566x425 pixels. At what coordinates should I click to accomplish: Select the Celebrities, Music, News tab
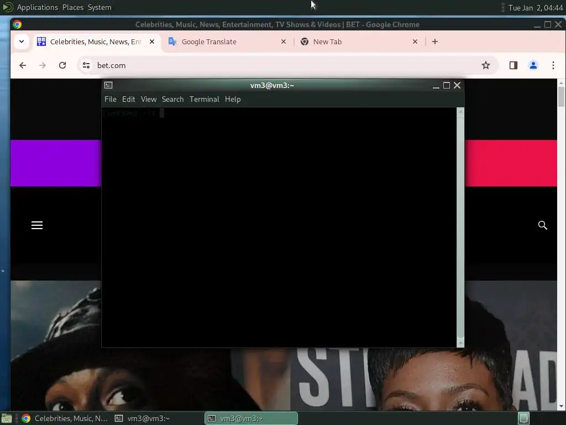(x=96, y=42)
